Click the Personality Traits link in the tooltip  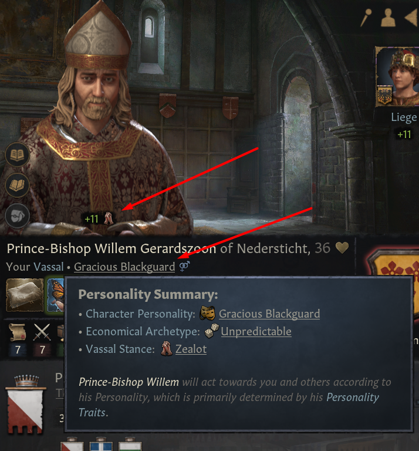[229, 405]
